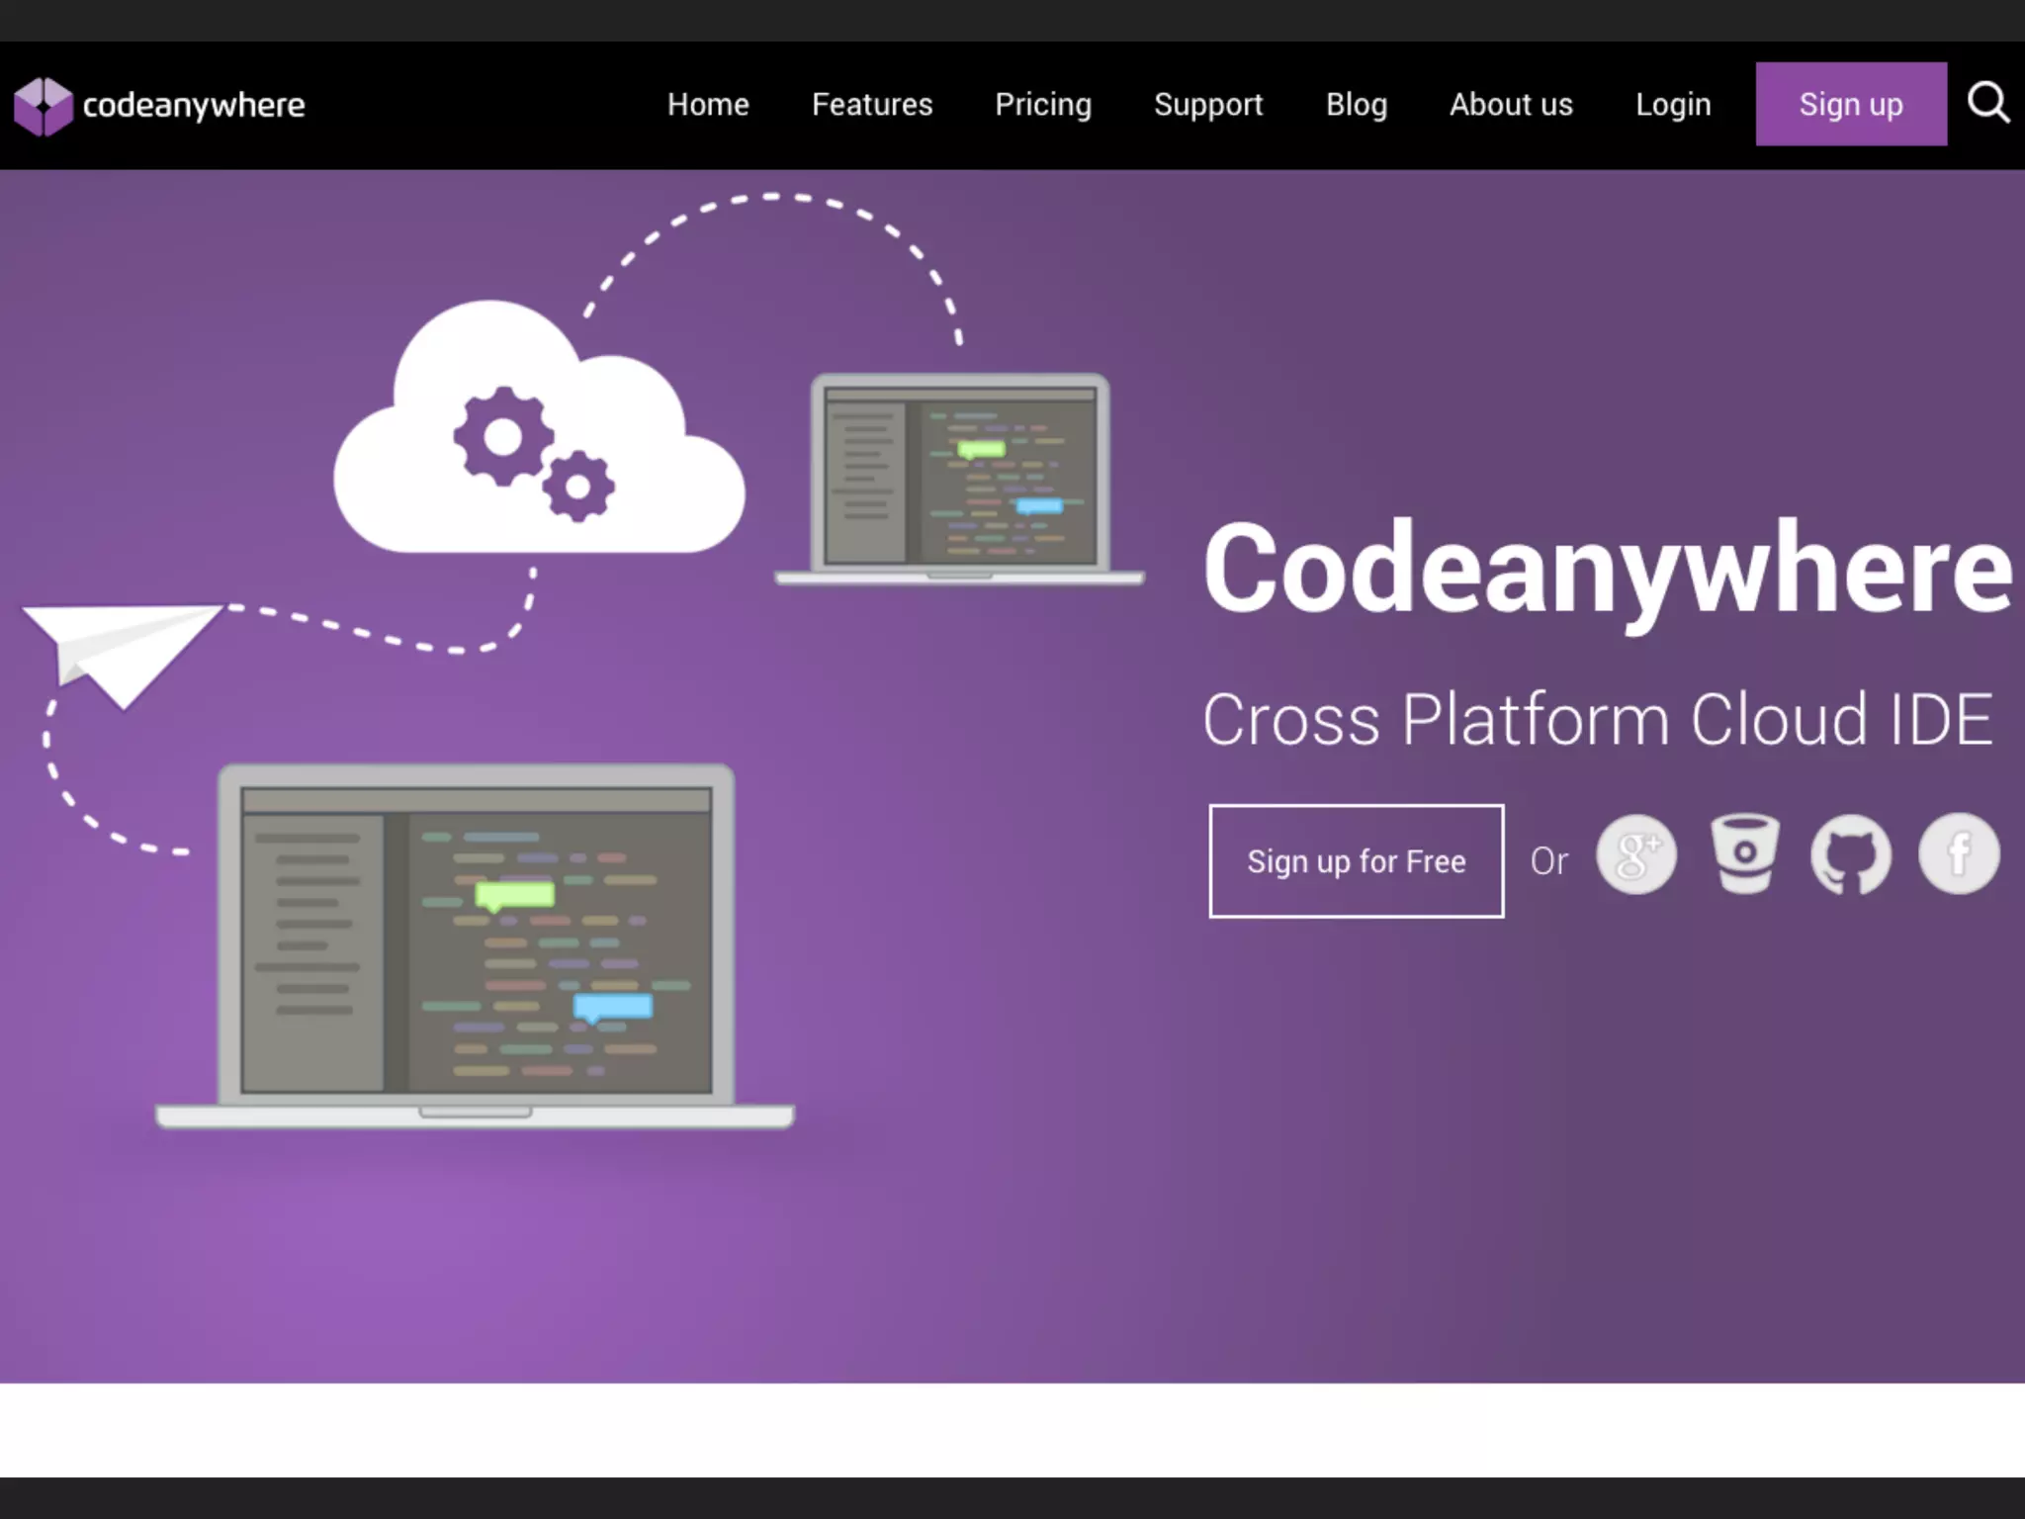Screen dimensions: 2025x1519
Task: Click the codeanywhere wordmark in header
Action: [194, 106]
